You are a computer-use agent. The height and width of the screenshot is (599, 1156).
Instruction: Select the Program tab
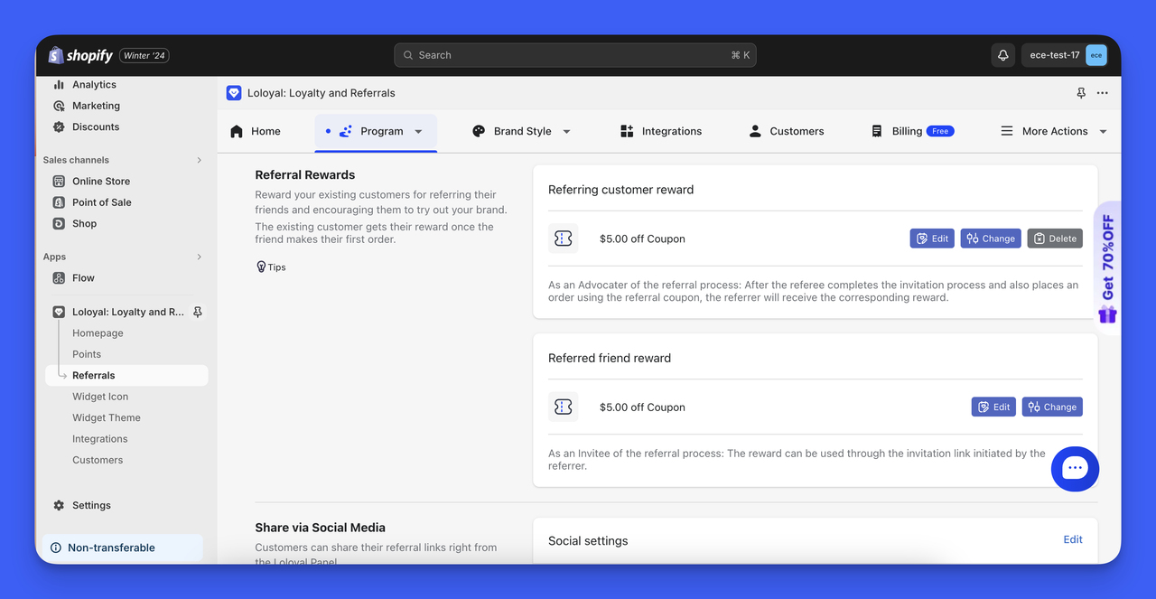point(376,131)
